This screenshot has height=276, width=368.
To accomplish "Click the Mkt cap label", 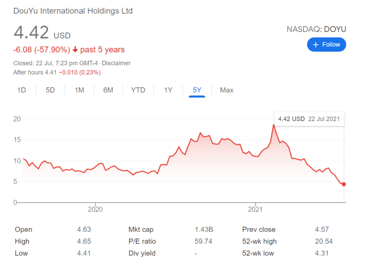I will 141,229.
